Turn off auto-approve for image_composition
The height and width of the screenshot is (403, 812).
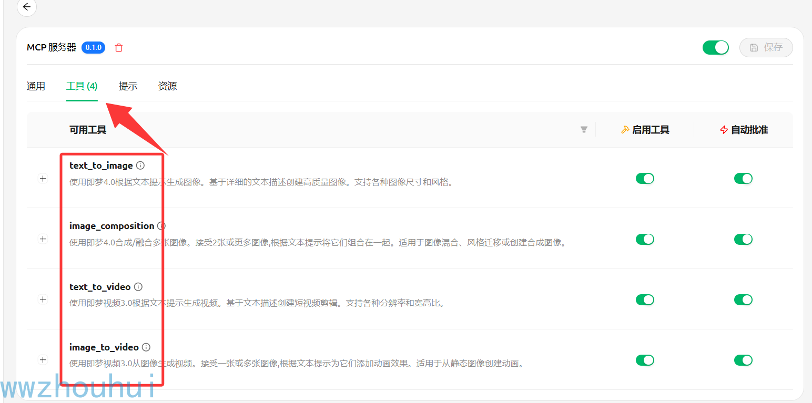tap(743, 240)
